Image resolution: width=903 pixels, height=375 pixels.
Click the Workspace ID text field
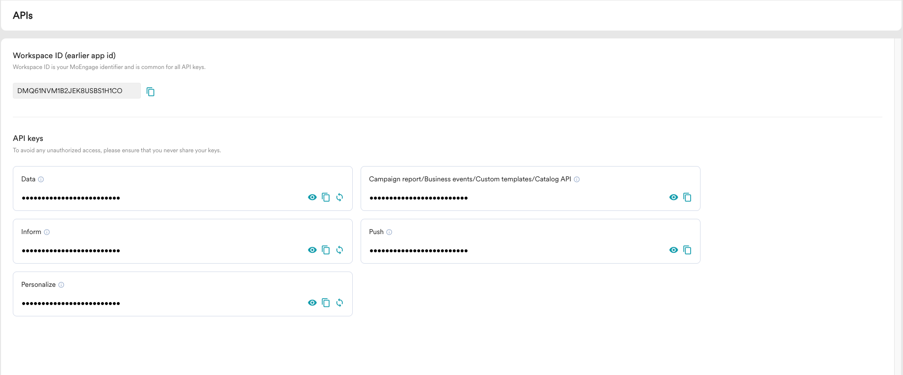76,91
